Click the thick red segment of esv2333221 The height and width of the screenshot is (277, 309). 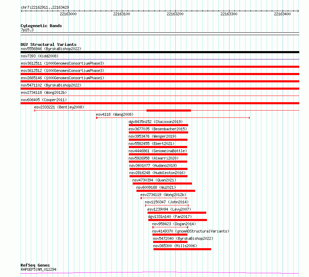tap(169, 111)
